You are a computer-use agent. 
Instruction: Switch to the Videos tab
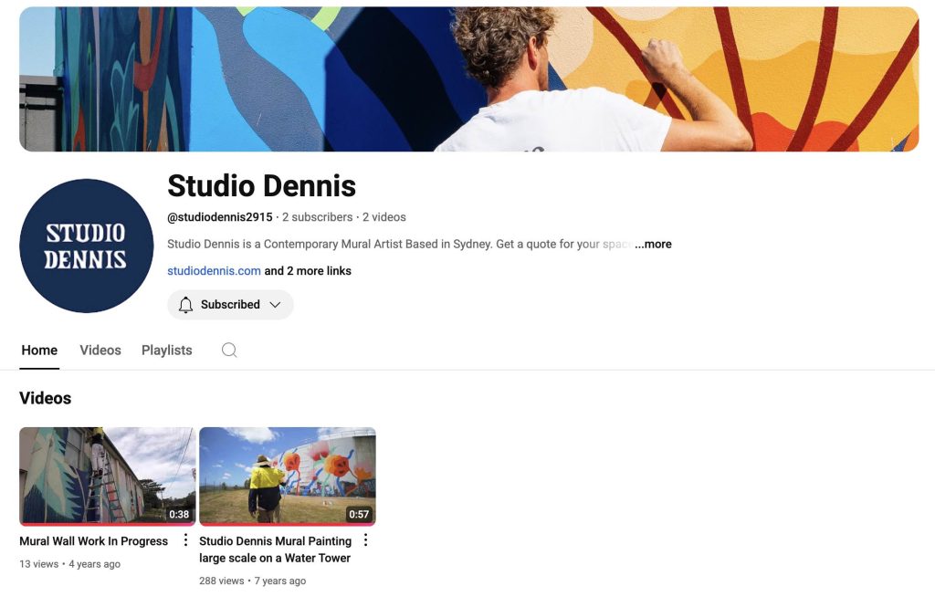point(100,350)
